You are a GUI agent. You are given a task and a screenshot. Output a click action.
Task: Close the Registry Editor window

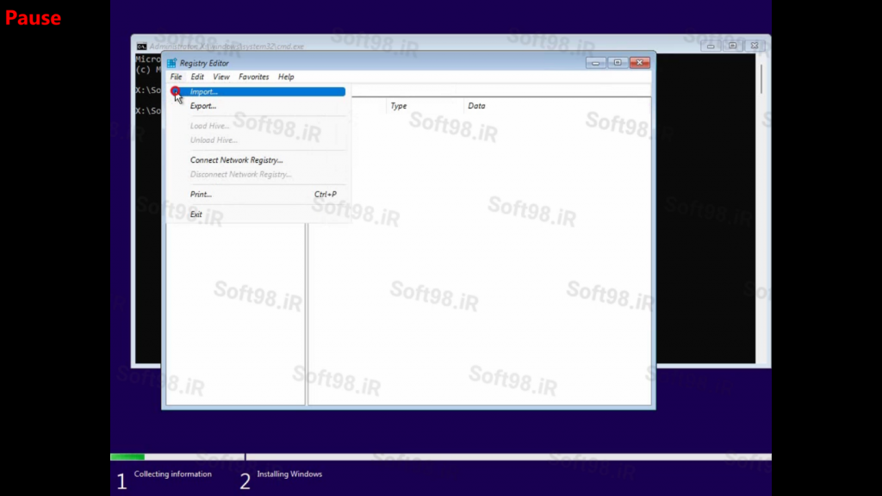coord(640,62)
